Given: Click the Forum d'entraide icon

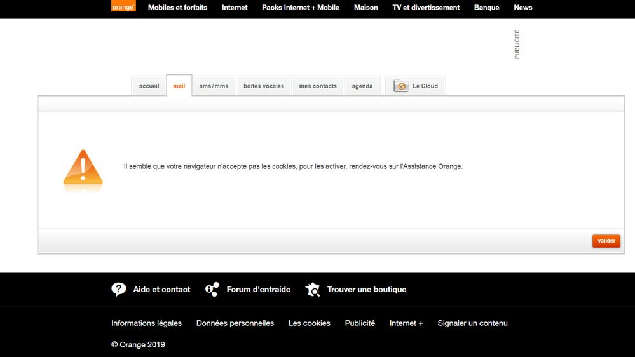Looking at the screenshot, I should click(212, 290).
